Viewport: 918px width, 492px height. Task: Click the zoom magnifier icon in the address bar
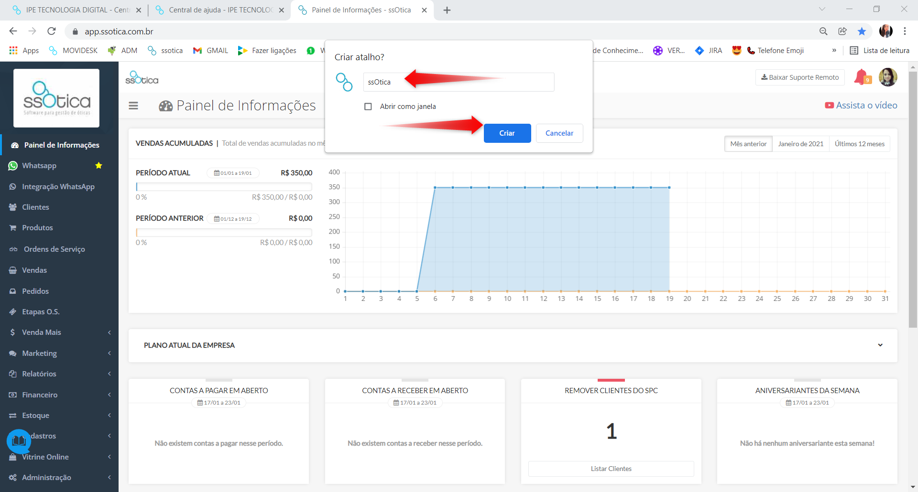[x=823, y=31]
